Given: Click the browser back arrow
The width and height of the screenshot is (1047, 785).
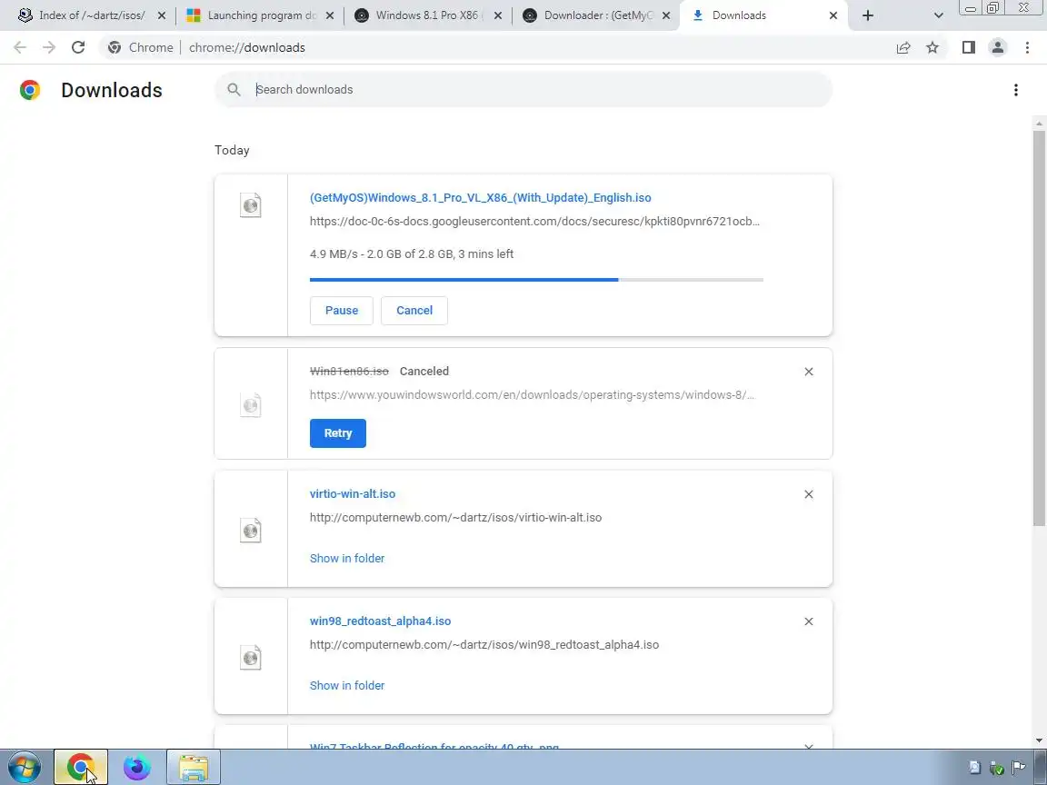Looking at the screenshot, I should (20, 47).
